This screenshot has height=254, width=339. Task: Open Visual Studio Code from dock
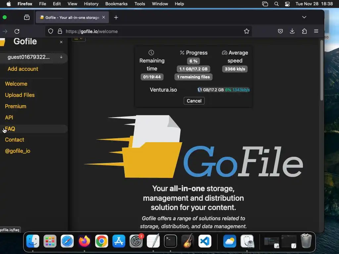point(205,241)
